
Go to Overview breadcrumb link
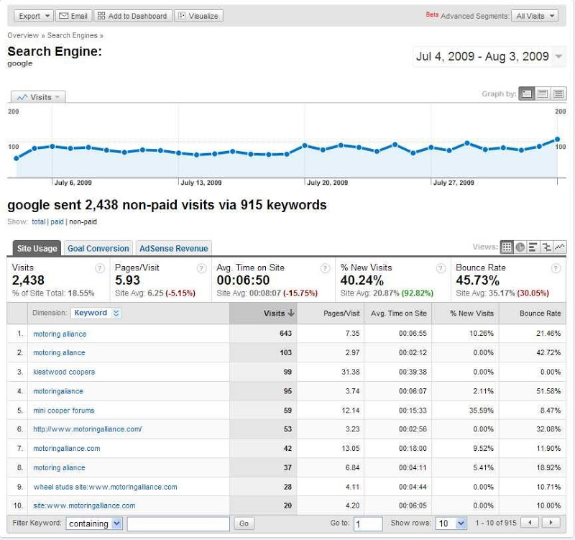pos(23,35)
